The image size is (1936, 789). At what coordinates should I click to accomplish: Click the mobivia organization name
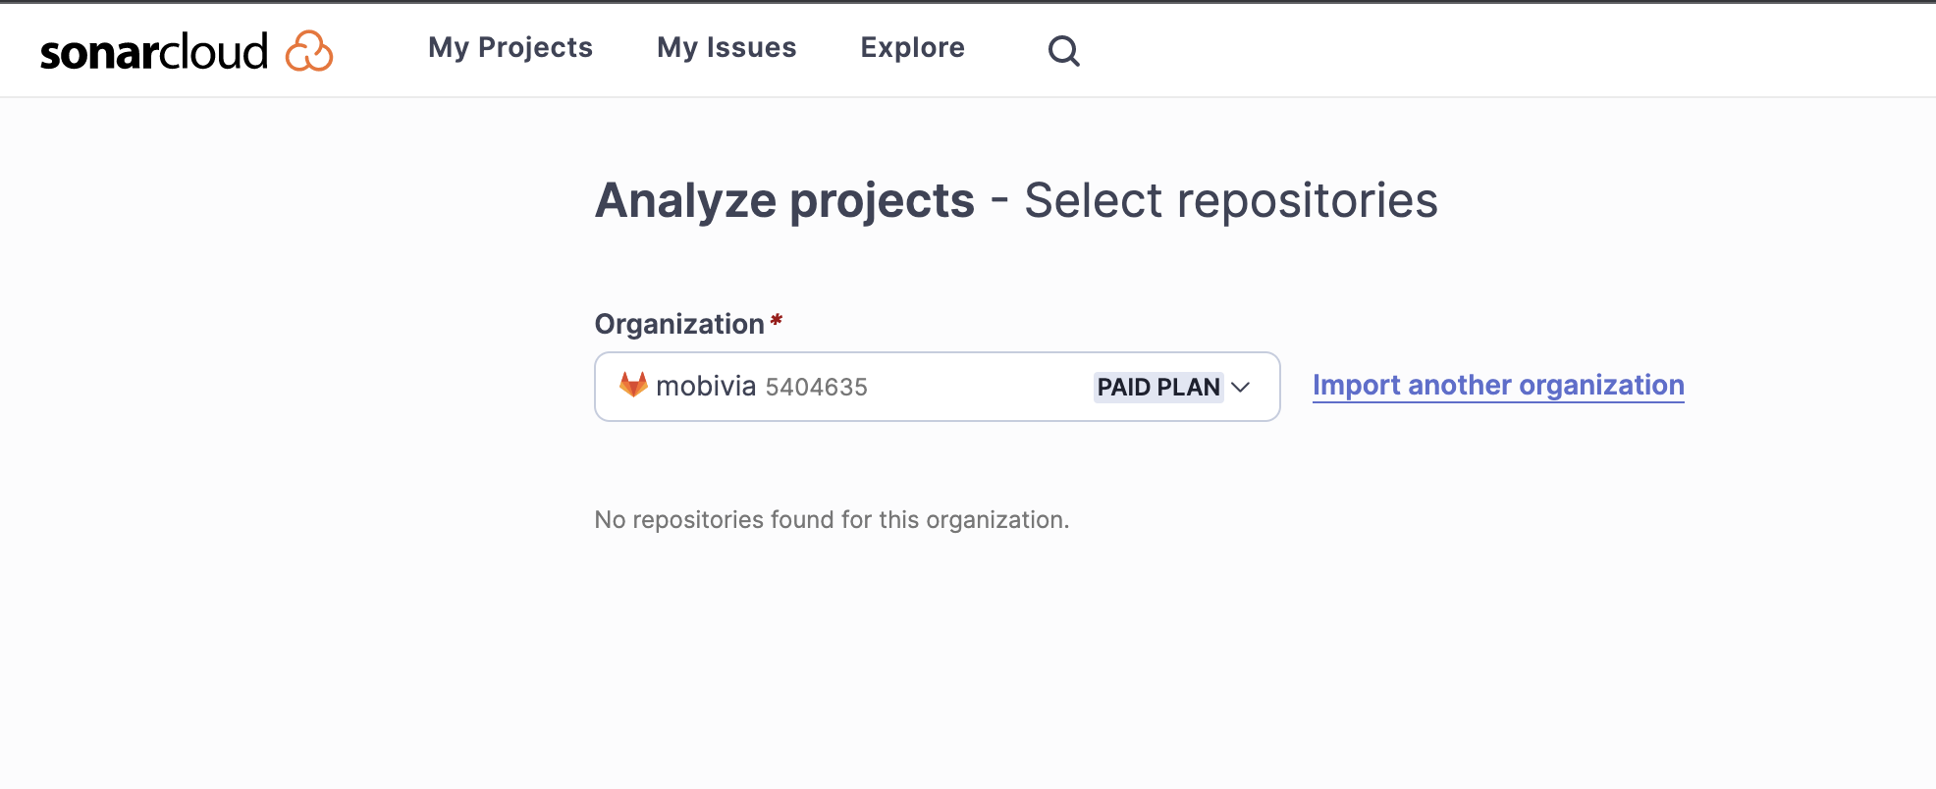pyautogui.click(x=706, y=386)
